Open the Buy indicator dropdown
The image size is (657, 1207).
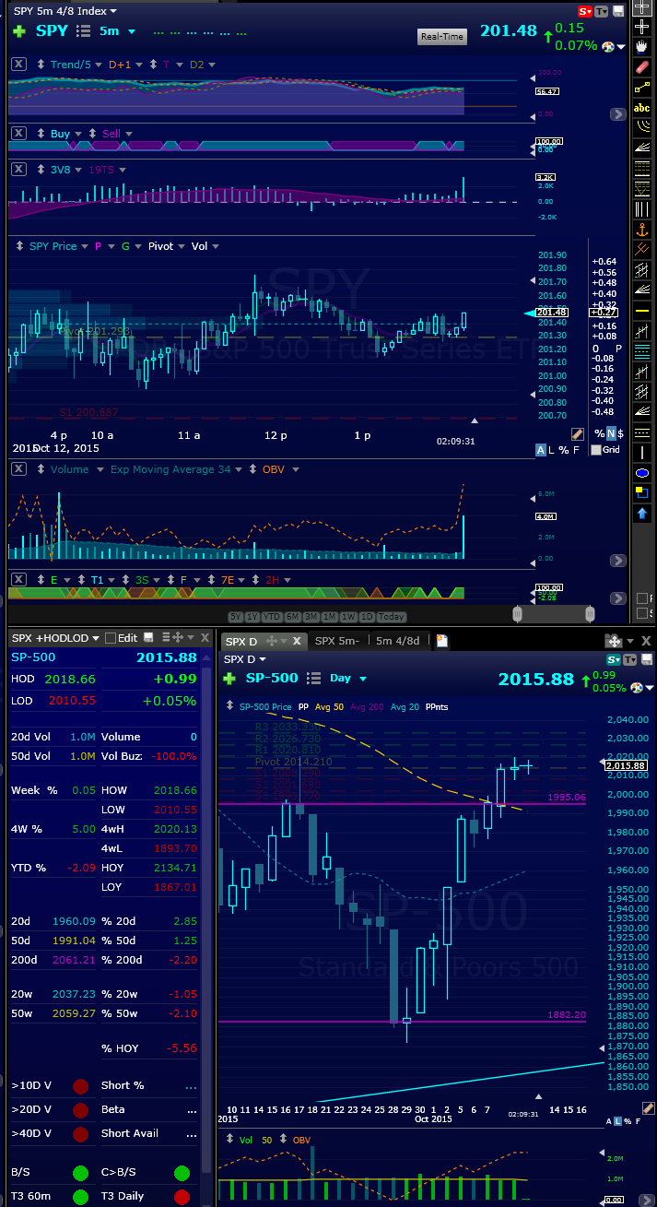coord(78,134)
